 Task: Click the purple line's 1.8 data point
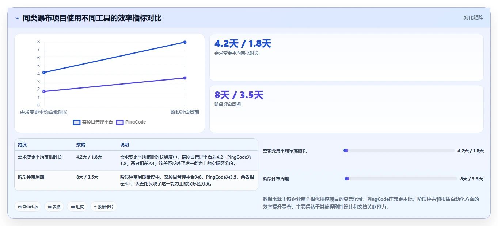click(x=44, y=91)
